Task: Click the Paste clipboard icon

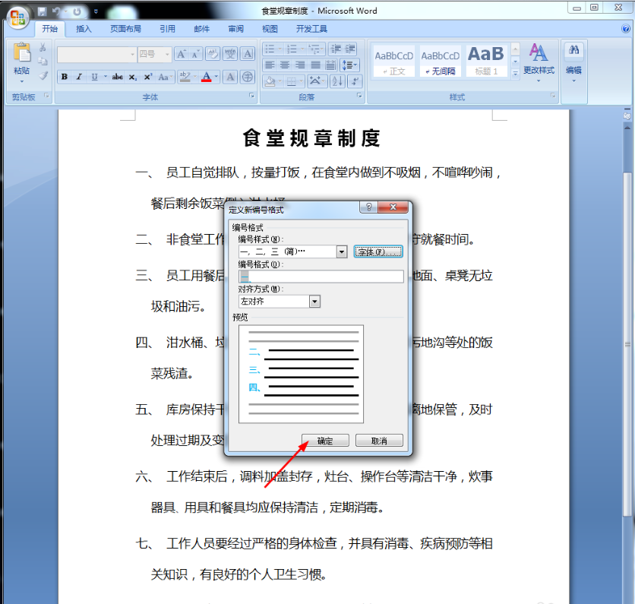Action: click(21, 53)
